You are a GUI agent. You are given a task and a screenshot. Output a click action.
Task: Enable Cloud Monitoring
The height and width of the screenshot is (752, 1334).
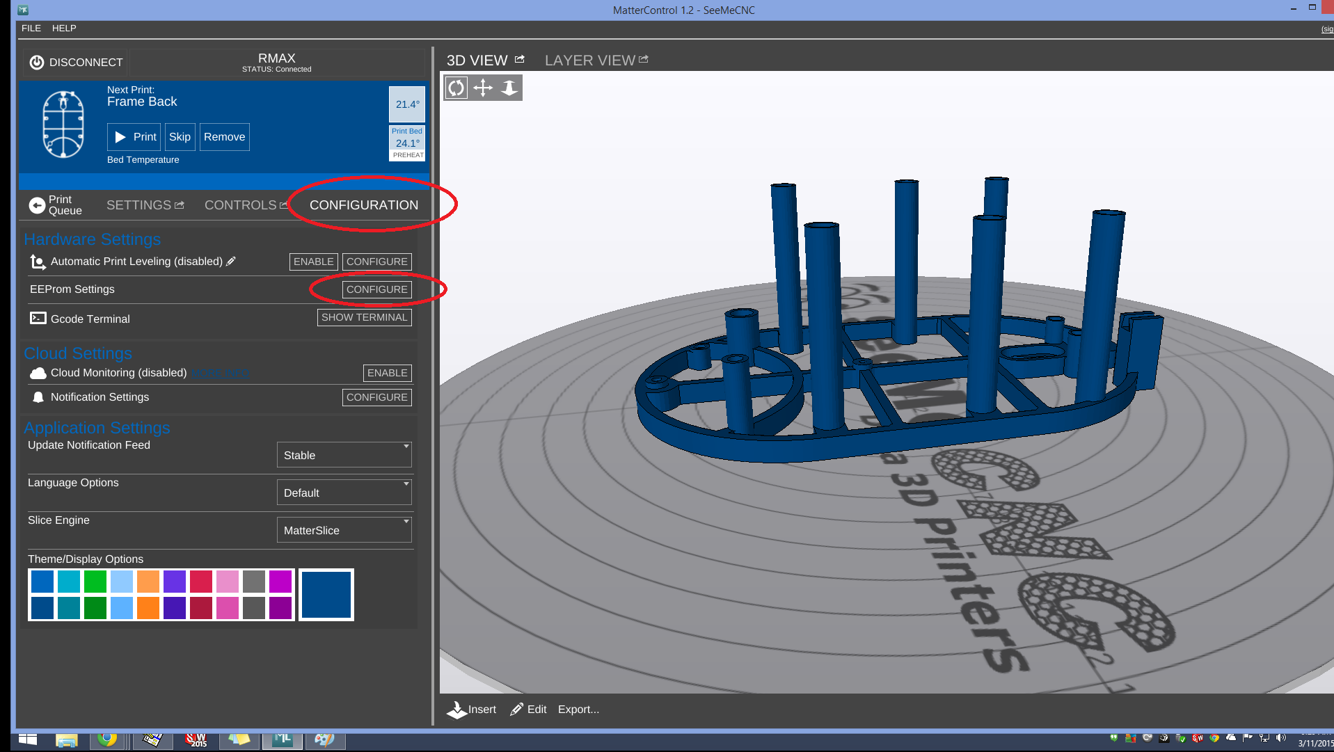pyautogui.click(x=387, y=373)
